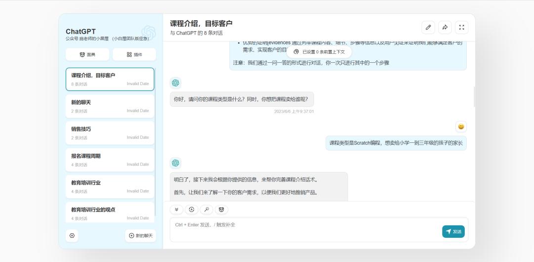Click the pencil edit icon in chat header
Viewport: 534px width, 262px height.
point(428,27)
